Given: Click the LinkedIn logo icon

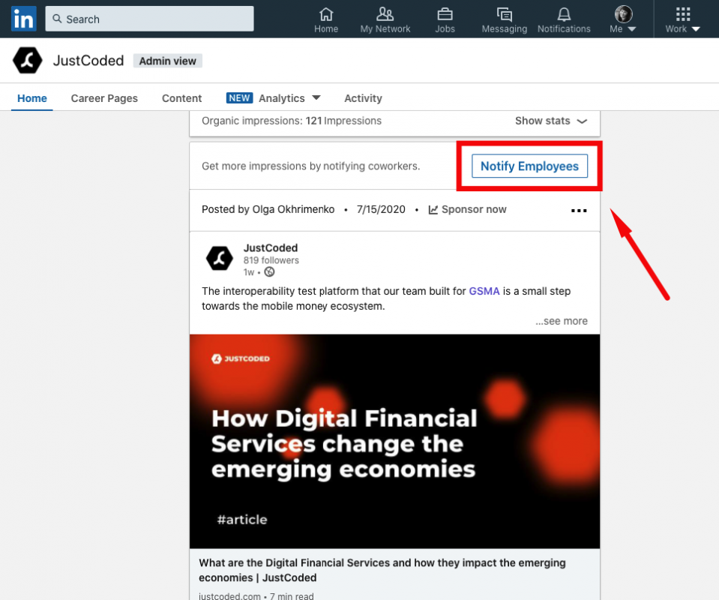Looking at the screenshot, I should [23, 19].
